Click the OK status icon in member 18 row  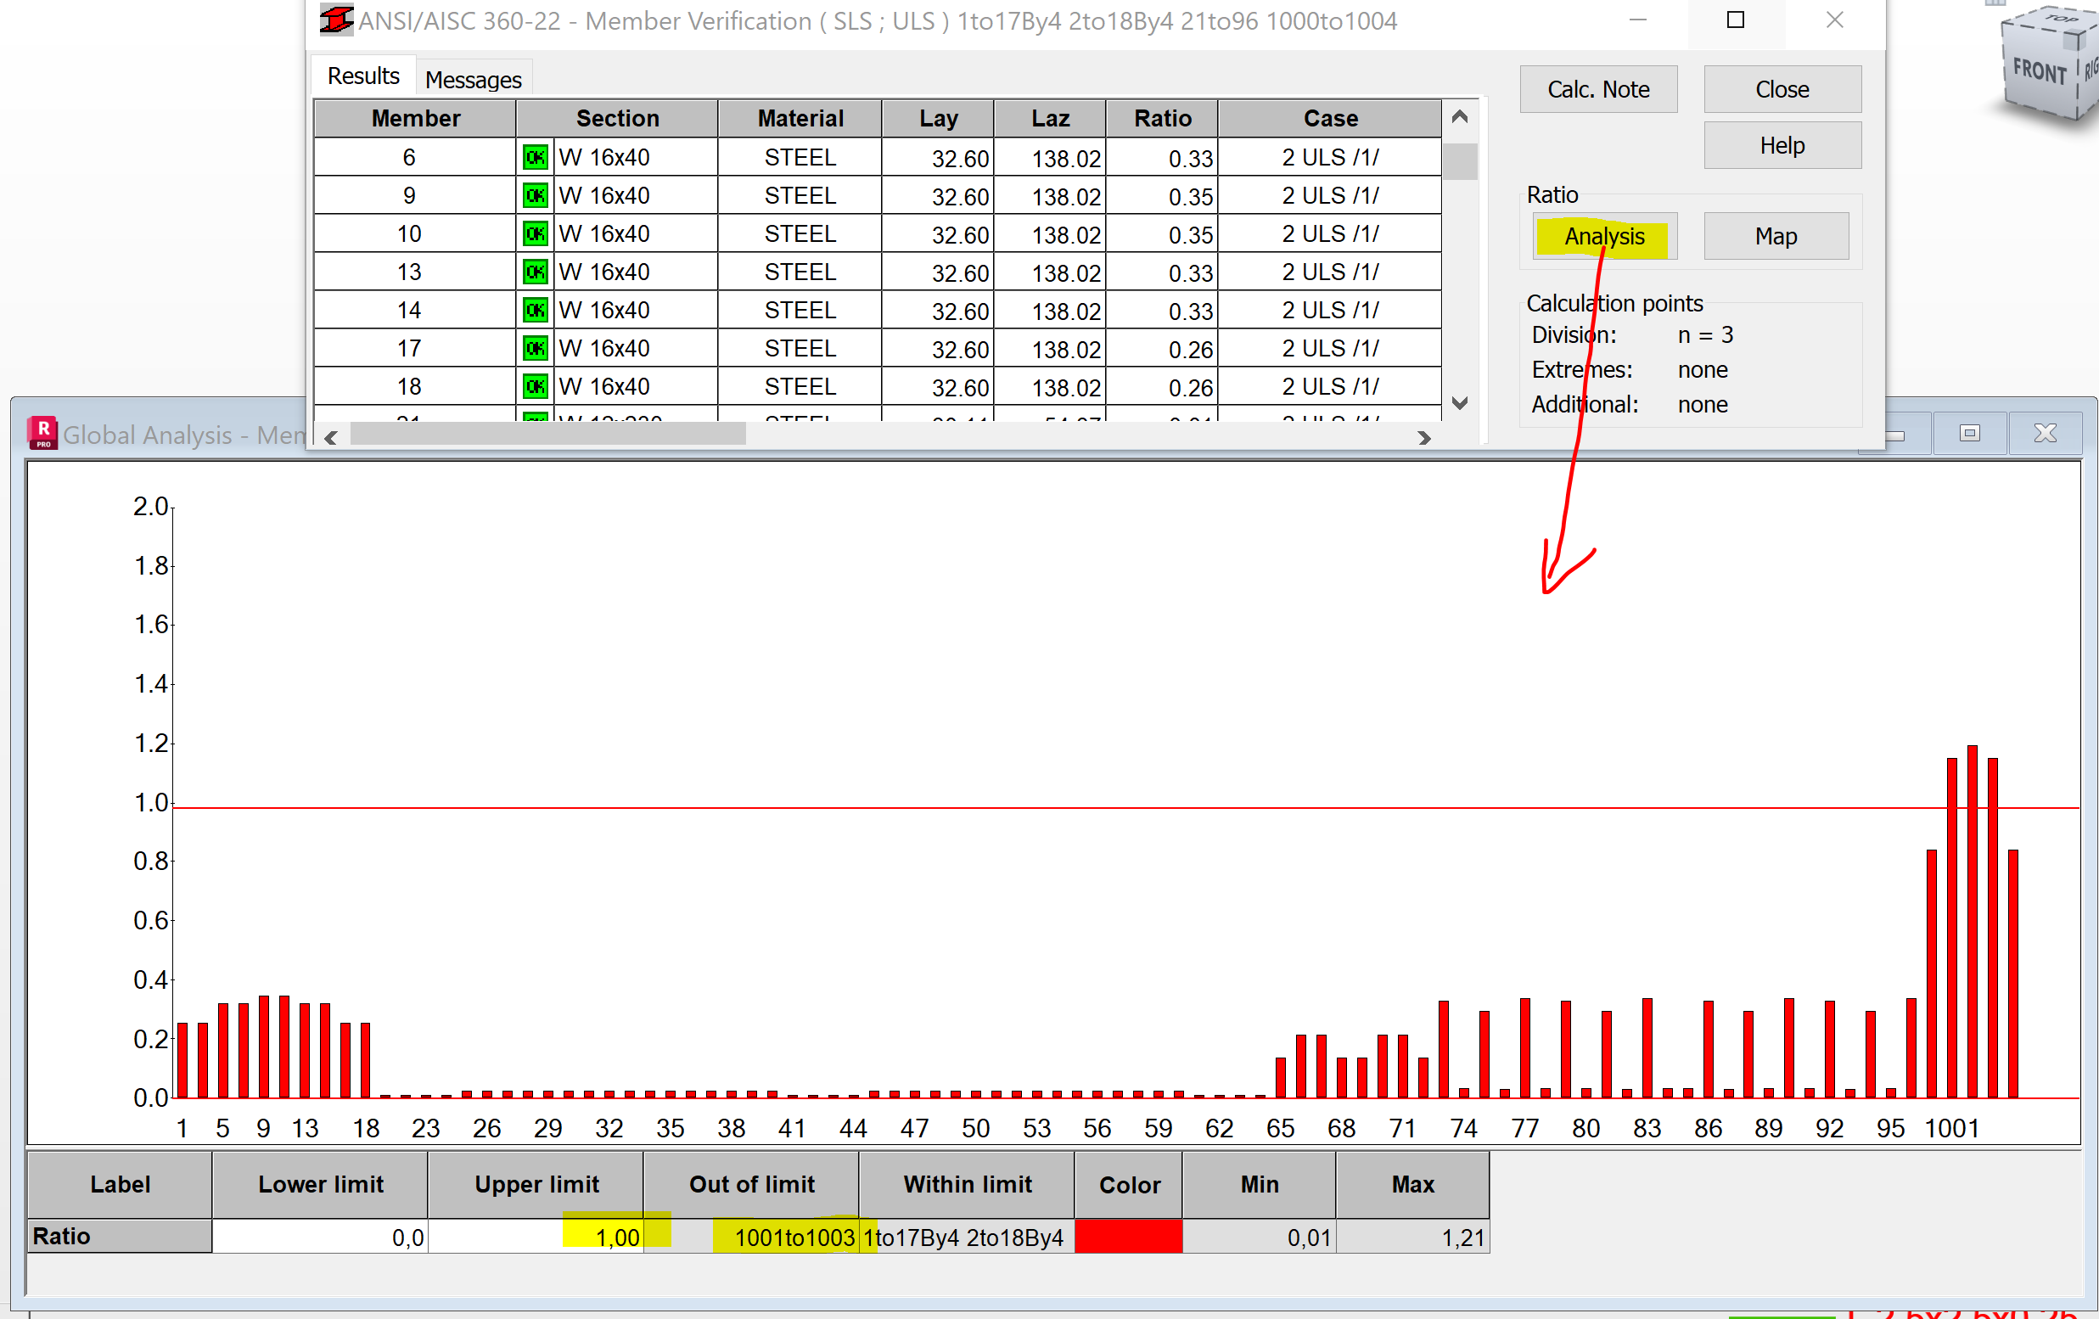pos(535,386)
